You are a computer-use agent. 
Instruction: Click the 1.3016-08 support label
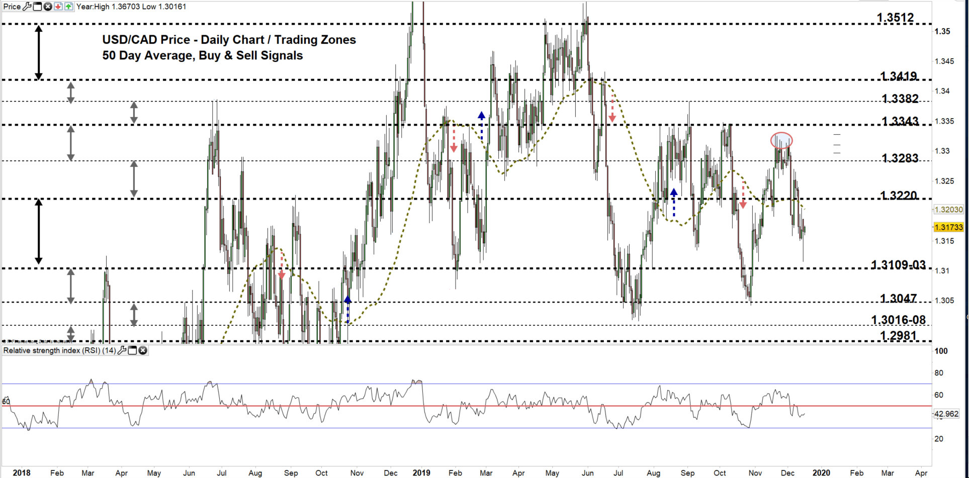pos(899,320)
